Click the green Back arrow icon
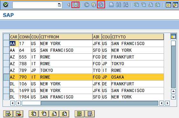The height and width of the screenshot is (118, 179). [x=87, y=5]
